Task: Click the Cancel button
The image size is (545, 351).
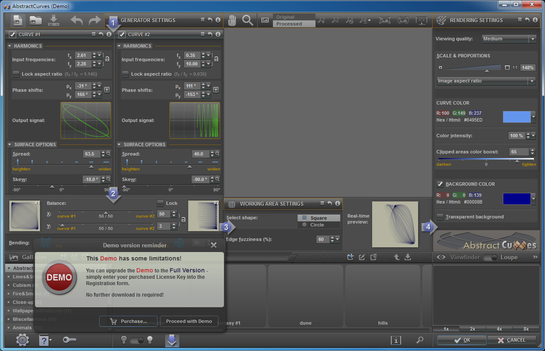Action: pyautogui.click(x=512, y=340)
